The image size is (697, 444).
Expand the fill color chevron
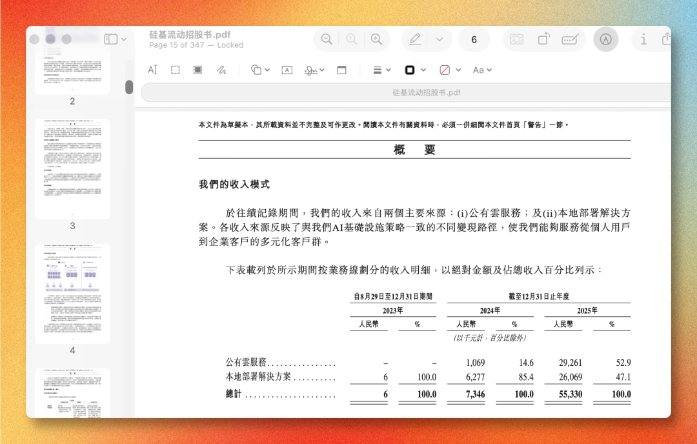(x=458, y=70)
